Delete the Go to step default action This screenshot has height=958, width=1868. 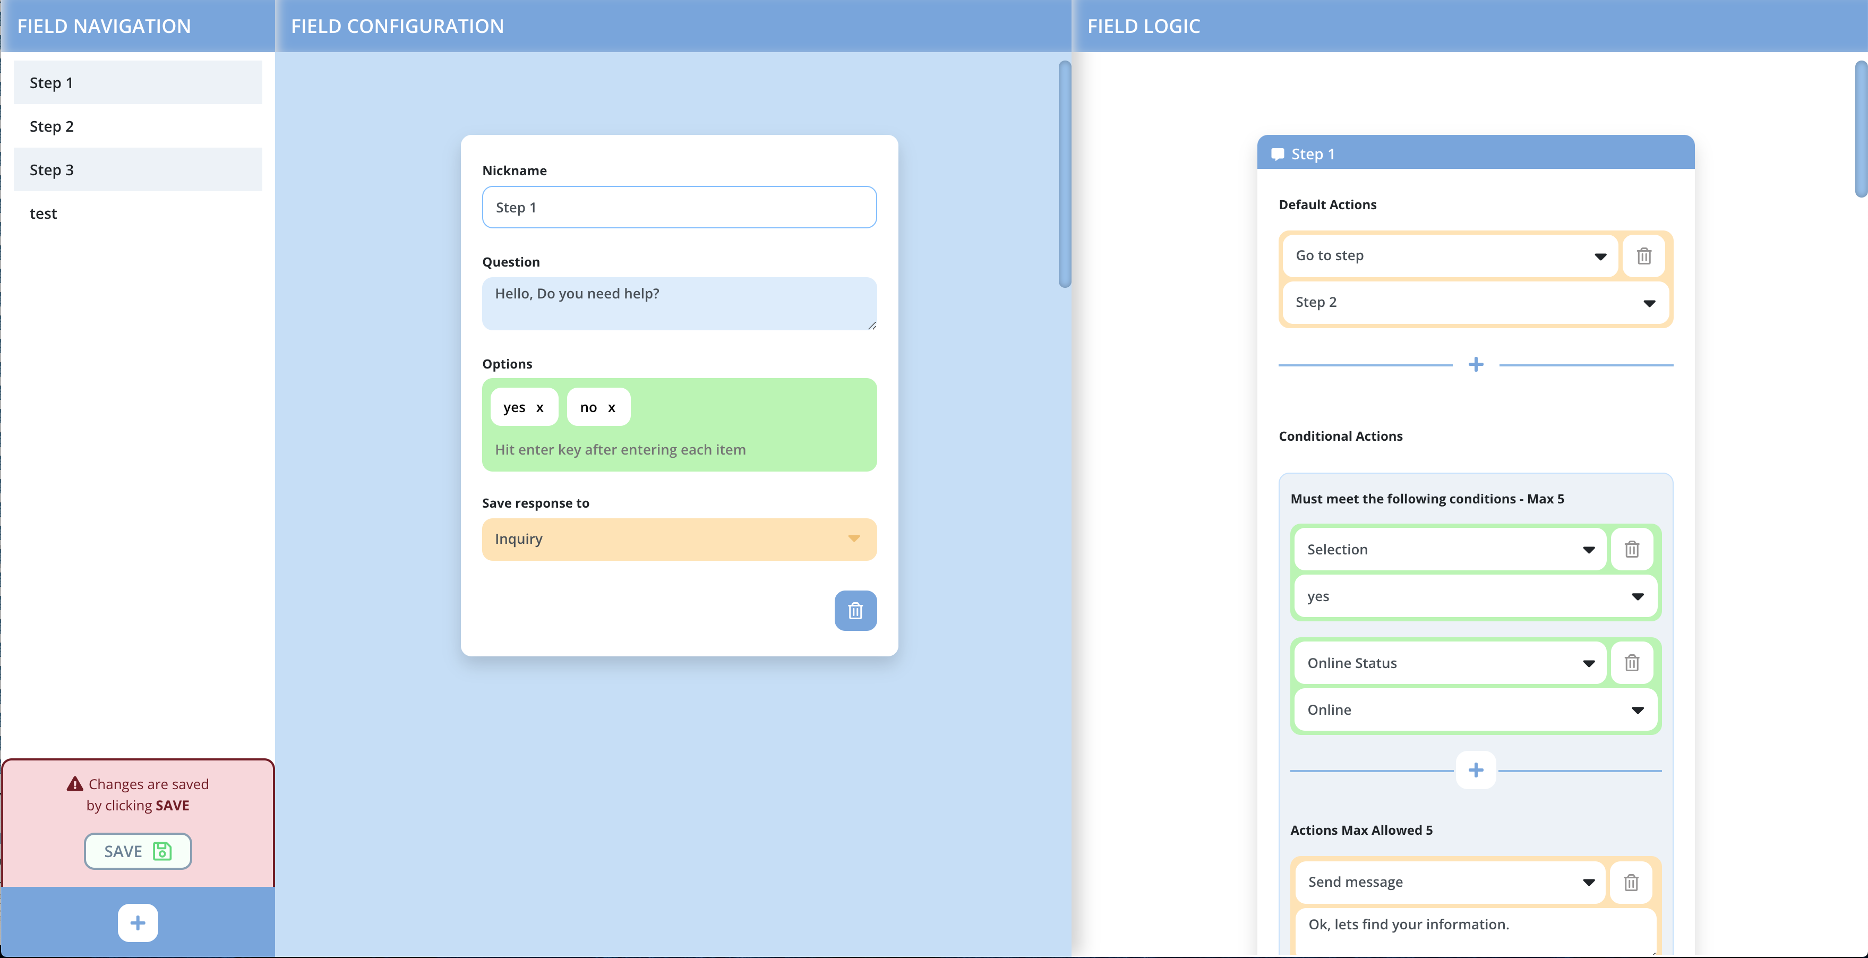1643,255
